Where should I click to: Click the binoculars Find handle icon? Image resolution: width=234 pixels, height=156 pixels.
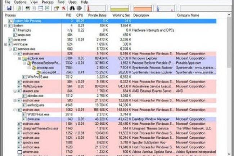click(72, 8)
